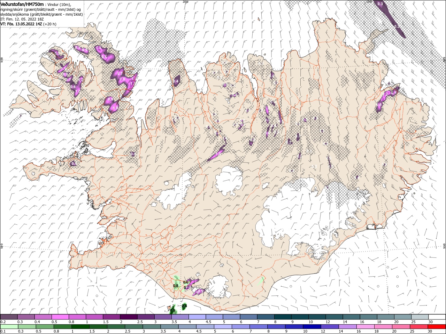This screenshot has height=334, width=446.
Task: Click the '0.2' label on the snow legend
Action: pyautogui.click(x=3, y=322)
